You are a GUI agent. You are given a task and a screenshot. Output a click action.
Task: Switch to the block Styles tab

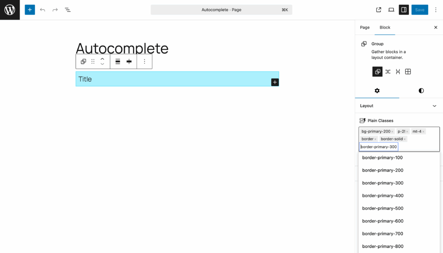click(x=421, y=90)
